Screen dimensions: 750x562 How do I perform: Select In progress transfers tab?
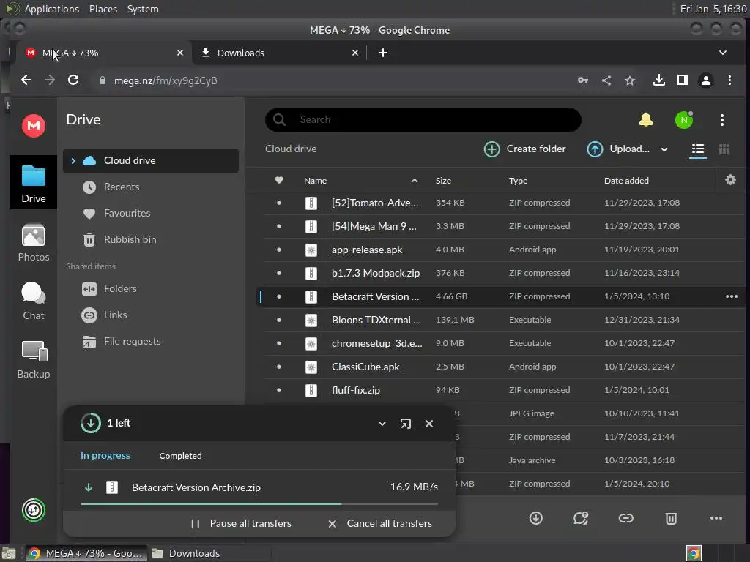point(105,455)
